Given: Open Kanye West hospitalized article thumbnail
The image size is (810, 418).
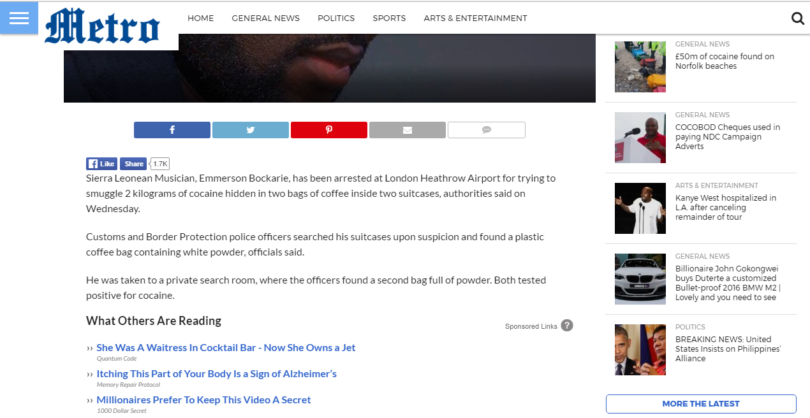Looking at the screenshot, I should [640, 208].
